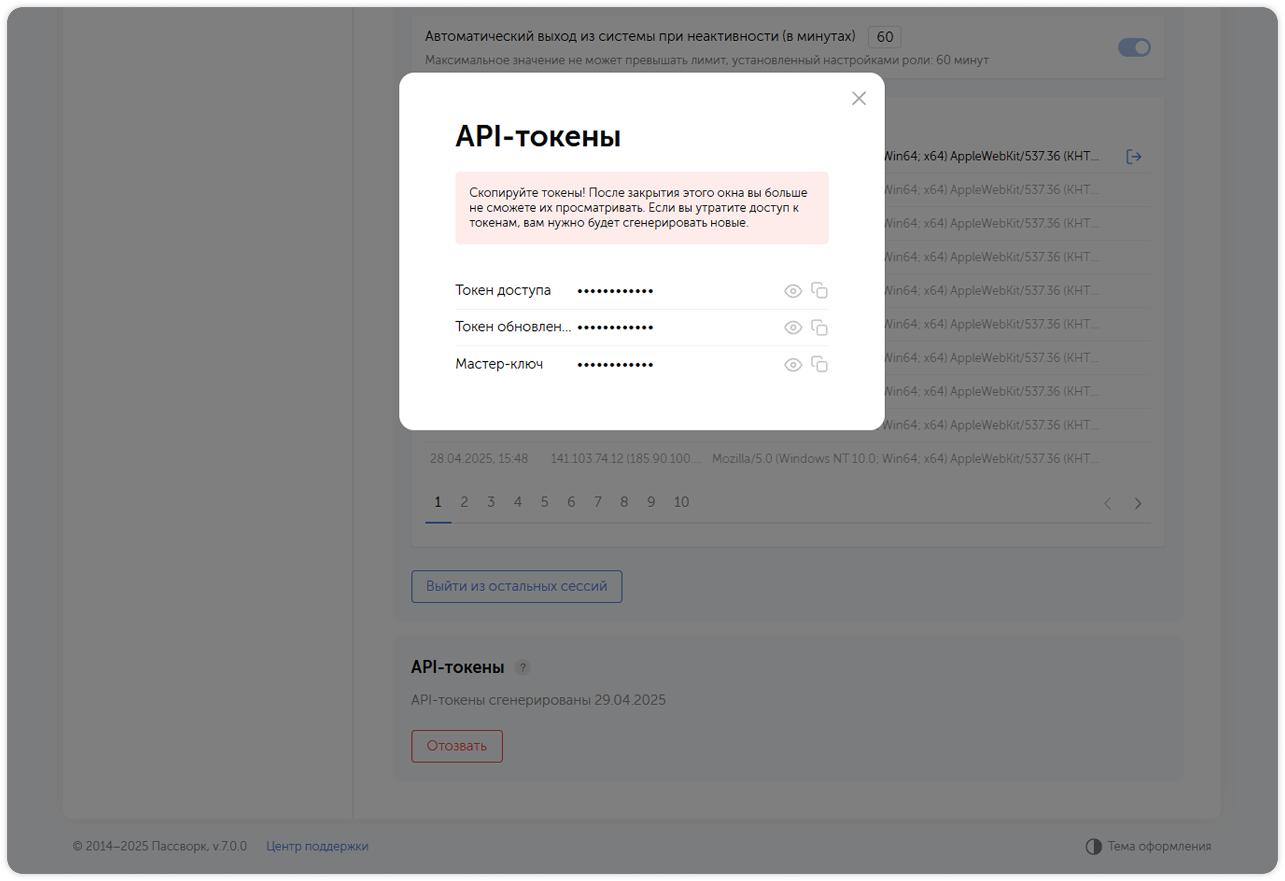This screenshot has height=881, width=1285.
Task: Go to sessions page 10
Action: (681, 502)
